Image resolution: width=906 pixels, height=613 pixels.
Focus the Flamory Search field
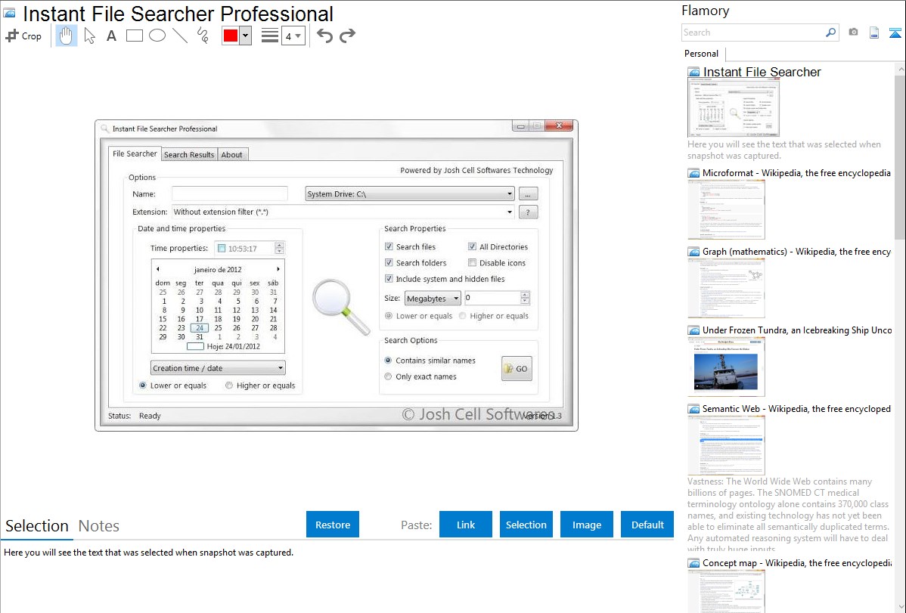point(752,33)
